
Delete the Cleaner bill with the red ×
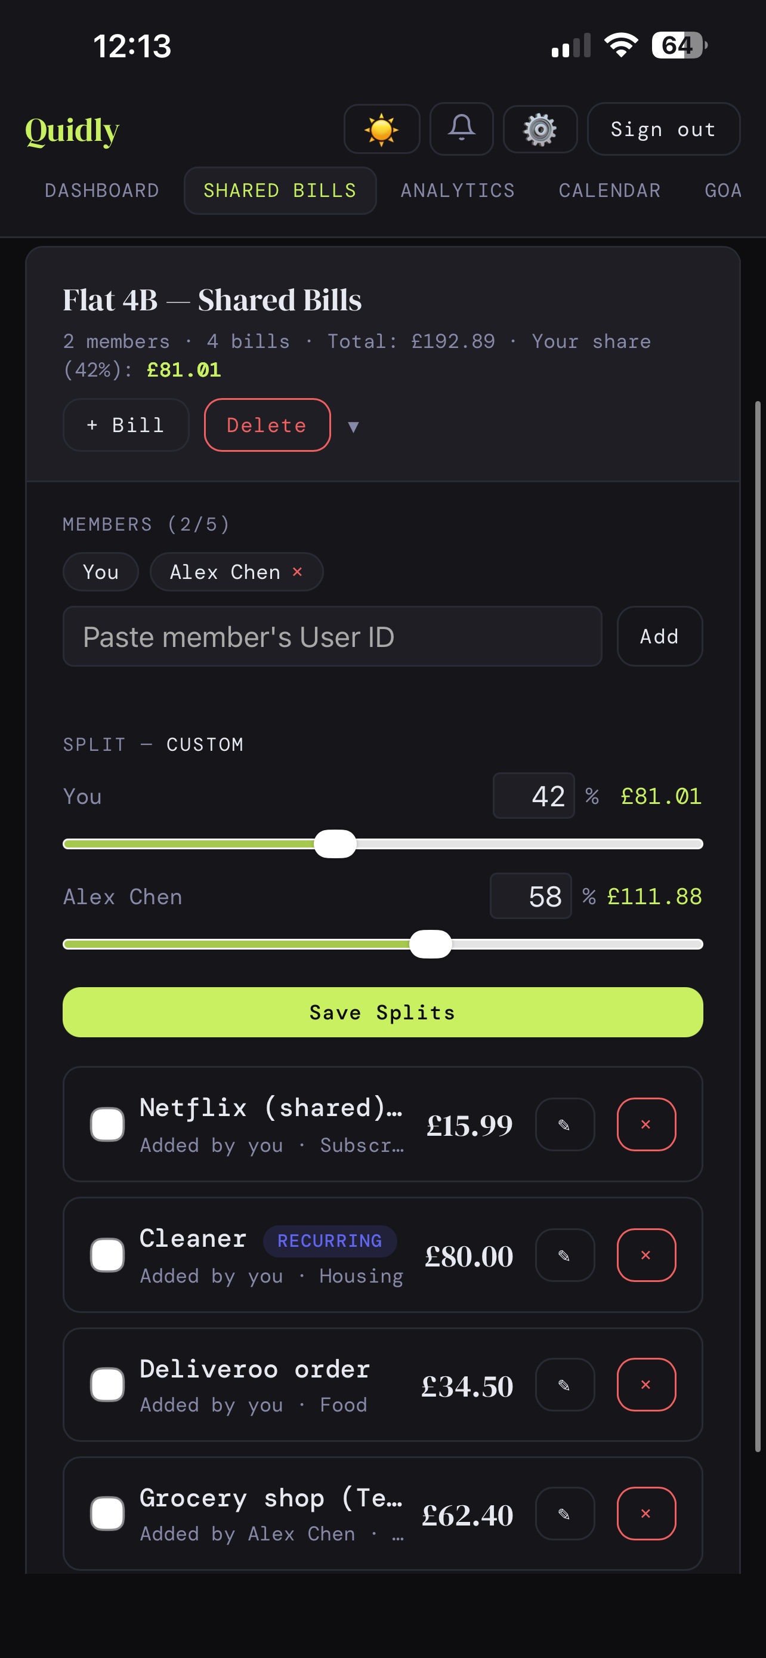[646, 1255]
